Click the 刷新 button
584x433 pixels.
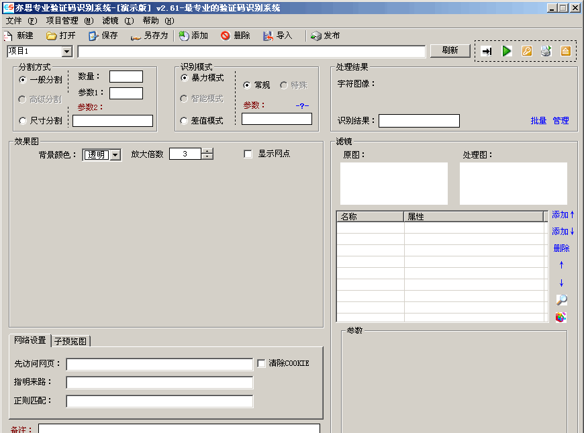(x=450, y=50)
